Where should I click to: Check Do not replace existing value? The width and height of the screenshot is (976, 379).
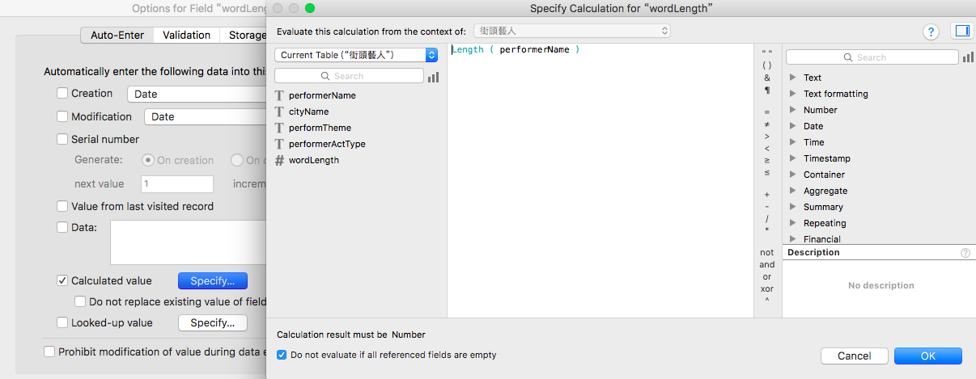(x=80, y=301)
